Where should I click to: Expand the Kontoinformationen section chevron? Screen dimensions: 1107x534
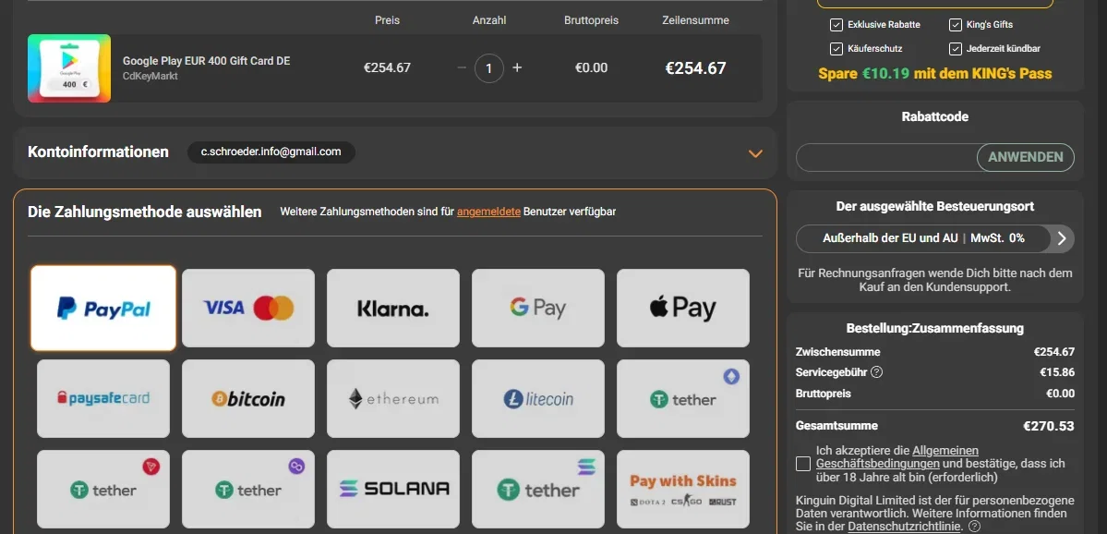pos(755,153)
